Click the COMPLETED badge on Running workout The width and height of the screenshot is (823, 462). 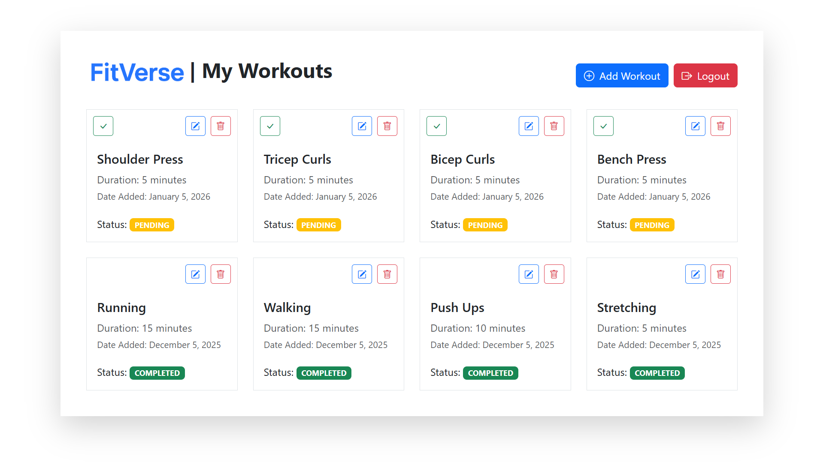coord(157,373)
